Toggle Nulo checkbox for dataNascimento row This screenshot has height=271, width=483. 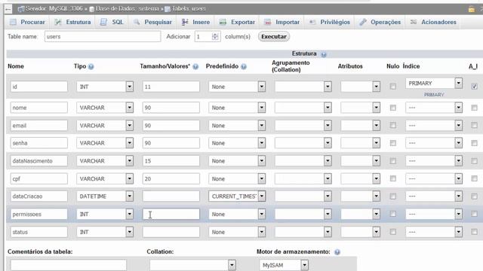[x=392, y=161]
